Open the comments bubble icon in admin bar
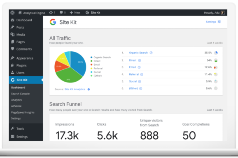 (x=63, y=13)
